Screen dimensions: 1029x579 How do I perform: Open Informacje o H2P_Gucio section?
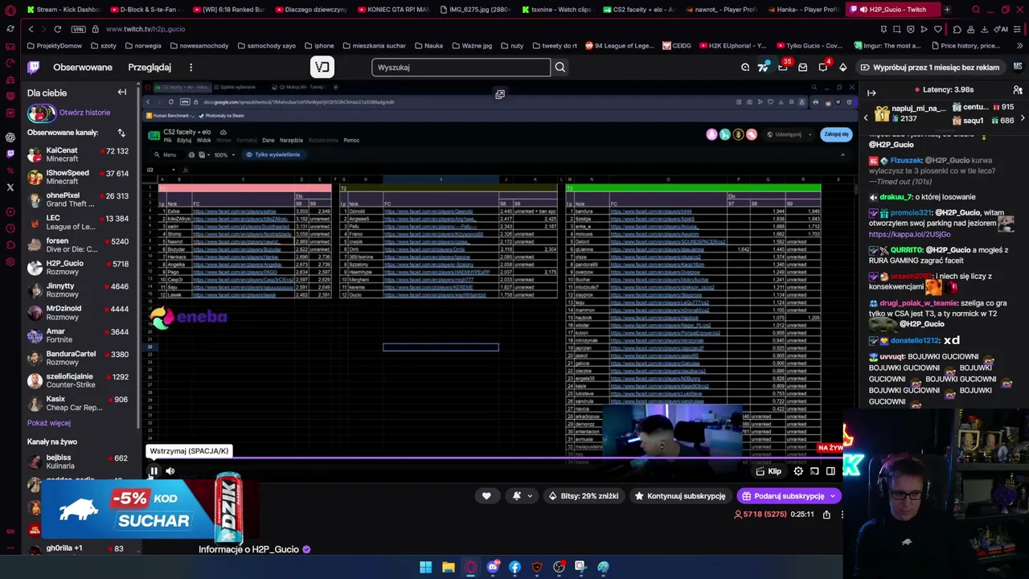248,549
